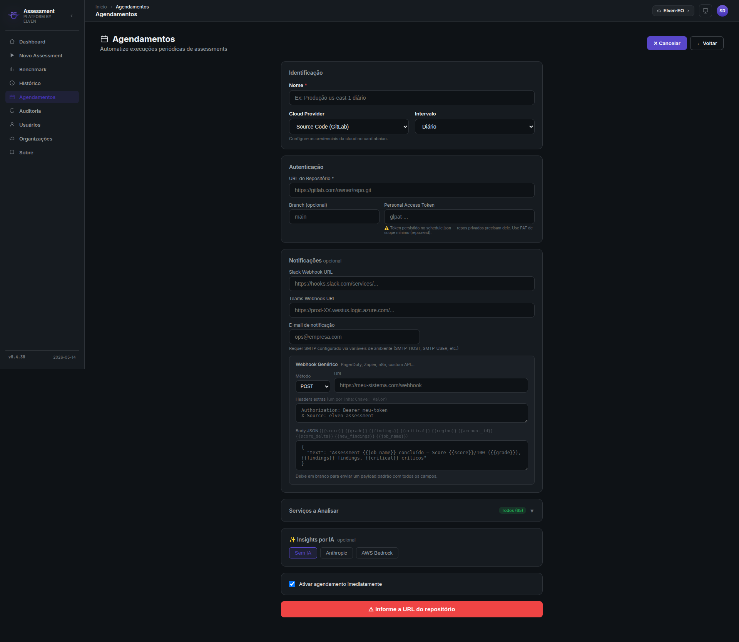Viewport: 739px width, 642px height.
Task: Click the sparkles icon by Insights por IA
Action: point(292,540)
